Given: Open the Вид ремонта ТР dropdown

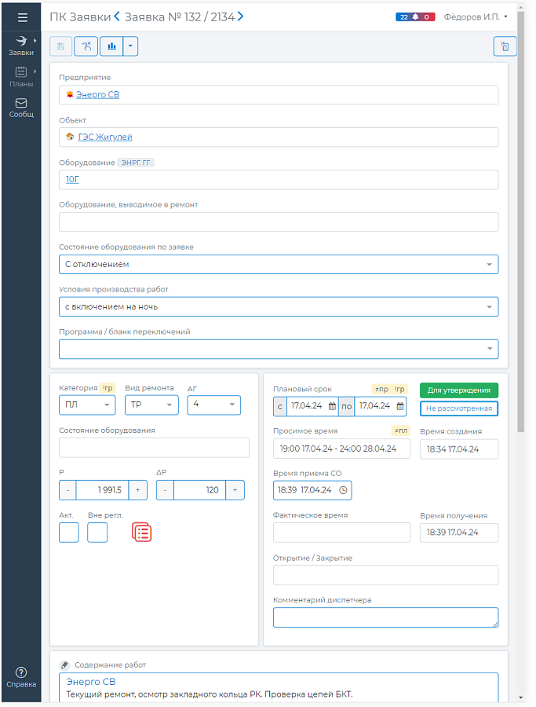Looking at the screenshot, I should coord(151,405).
